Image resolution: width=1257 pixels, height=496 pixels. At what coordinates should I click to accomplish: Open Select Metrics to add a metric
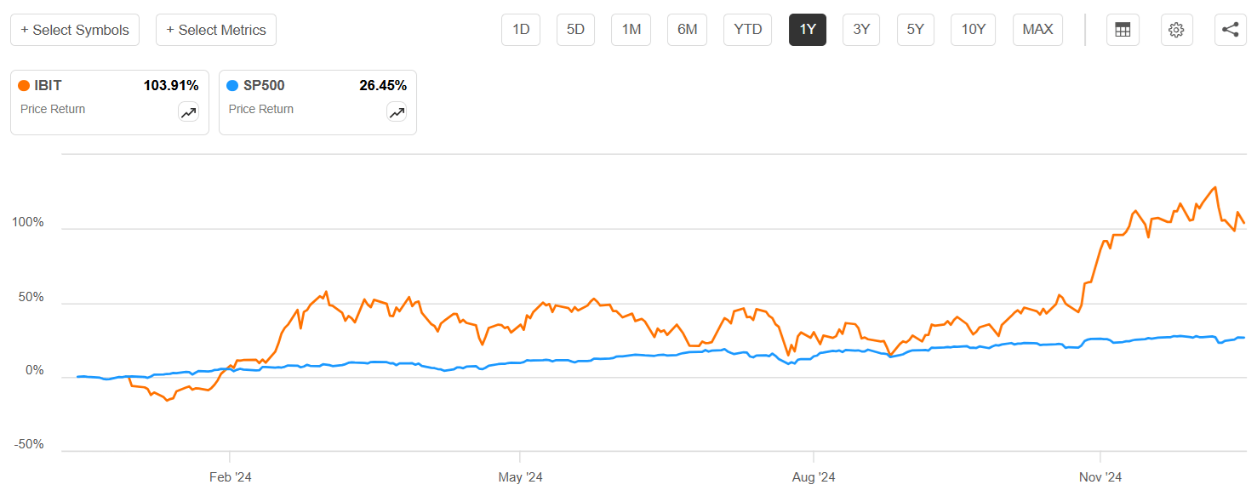(x=216, y=29)
